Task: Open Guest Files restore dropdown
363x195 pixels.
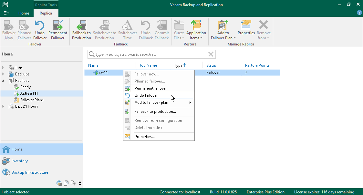Action: pos(179,30)
